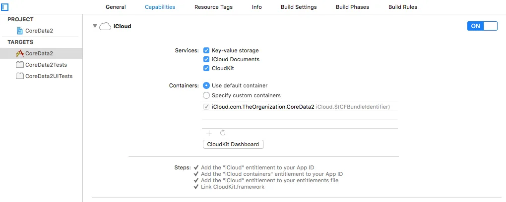Select Use default container option
Image resolution: width=506 pixels, height=202 pixels.
click(x=206, y=86)
